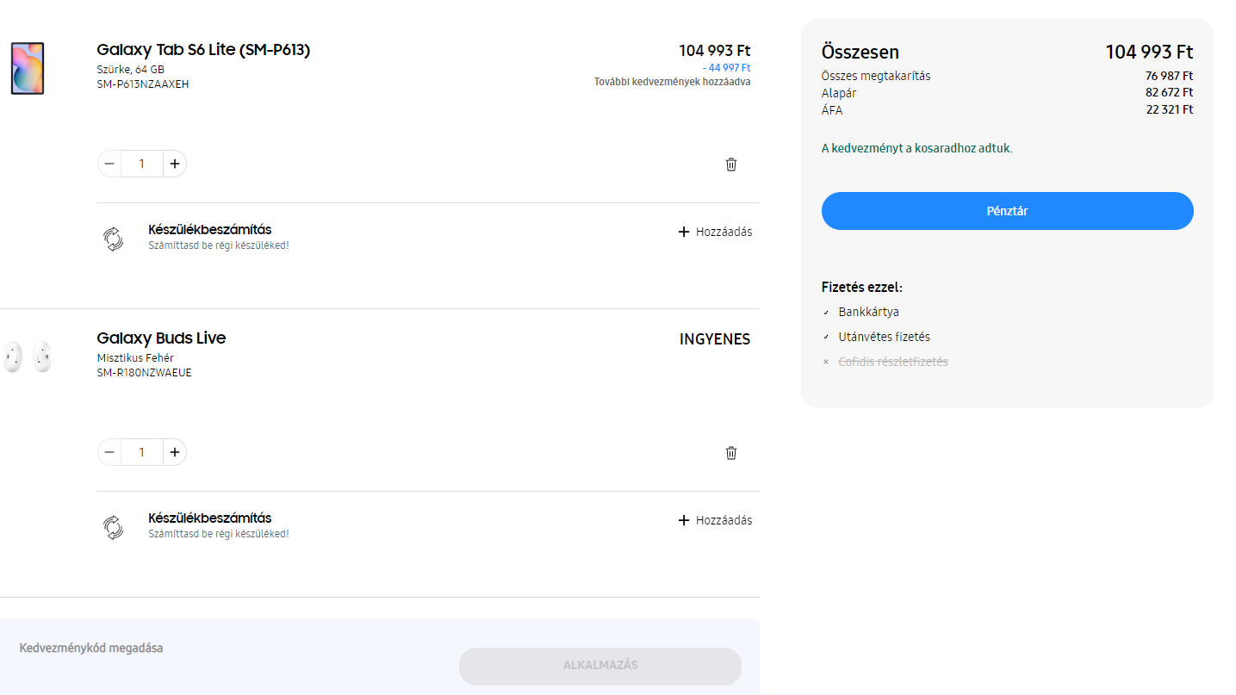Click the Alapár value 82 672 Ft
1236x695 pixels.
1169,92
